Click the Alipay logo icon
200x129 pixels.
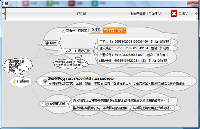[96, 30]
